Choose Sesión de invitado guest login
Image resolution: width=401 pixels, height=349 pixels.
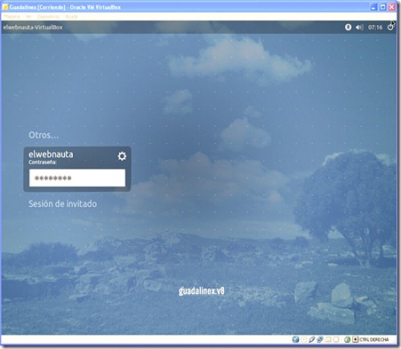pyautogui.click(x=62, y=203)
